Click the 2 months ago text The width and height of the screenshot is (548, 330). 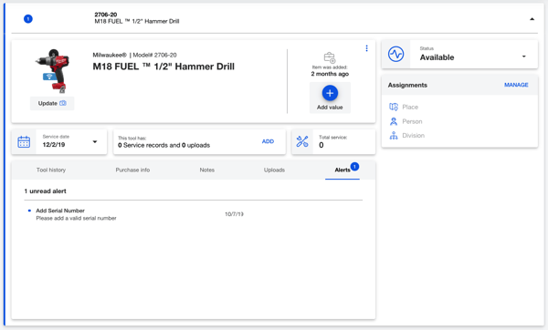(330, 74)
